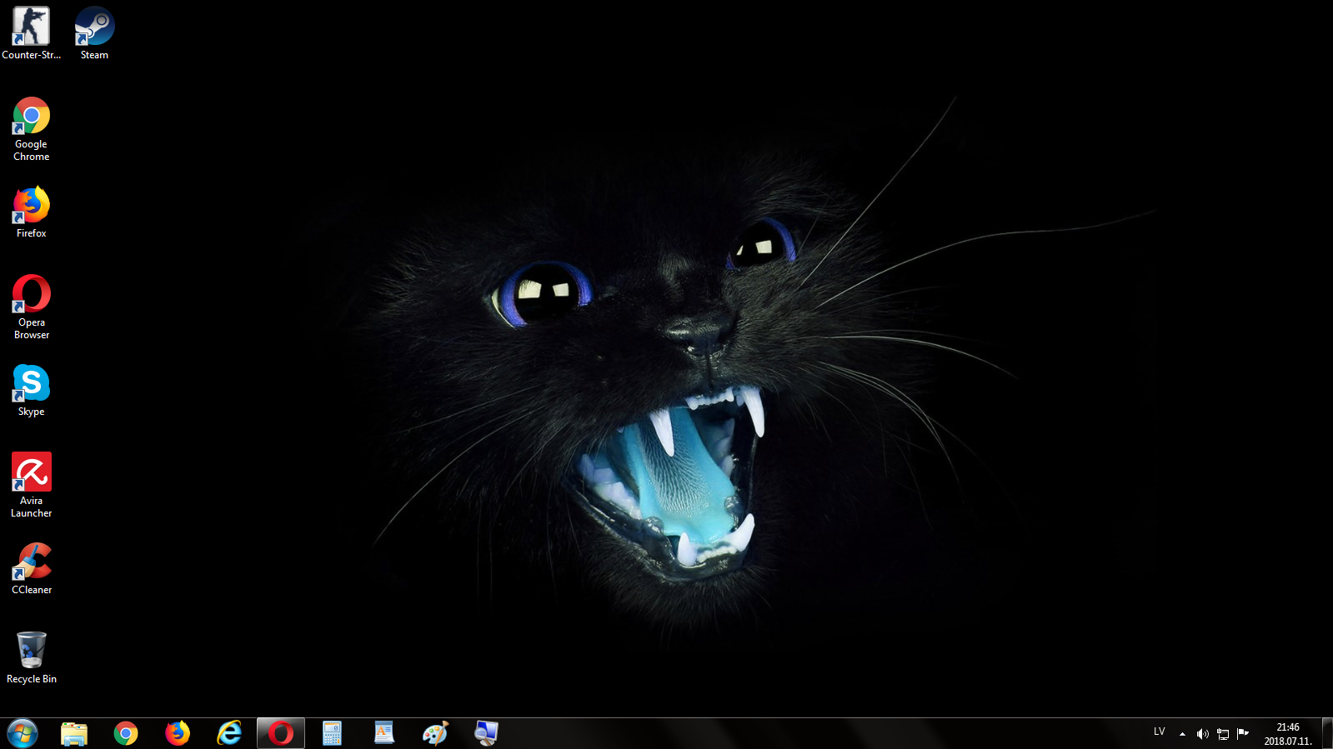The height and width of the screenshot is (749, 1333).
Task: Open Windows Explorer from the taskbar
Action: (x=74, y=733)
